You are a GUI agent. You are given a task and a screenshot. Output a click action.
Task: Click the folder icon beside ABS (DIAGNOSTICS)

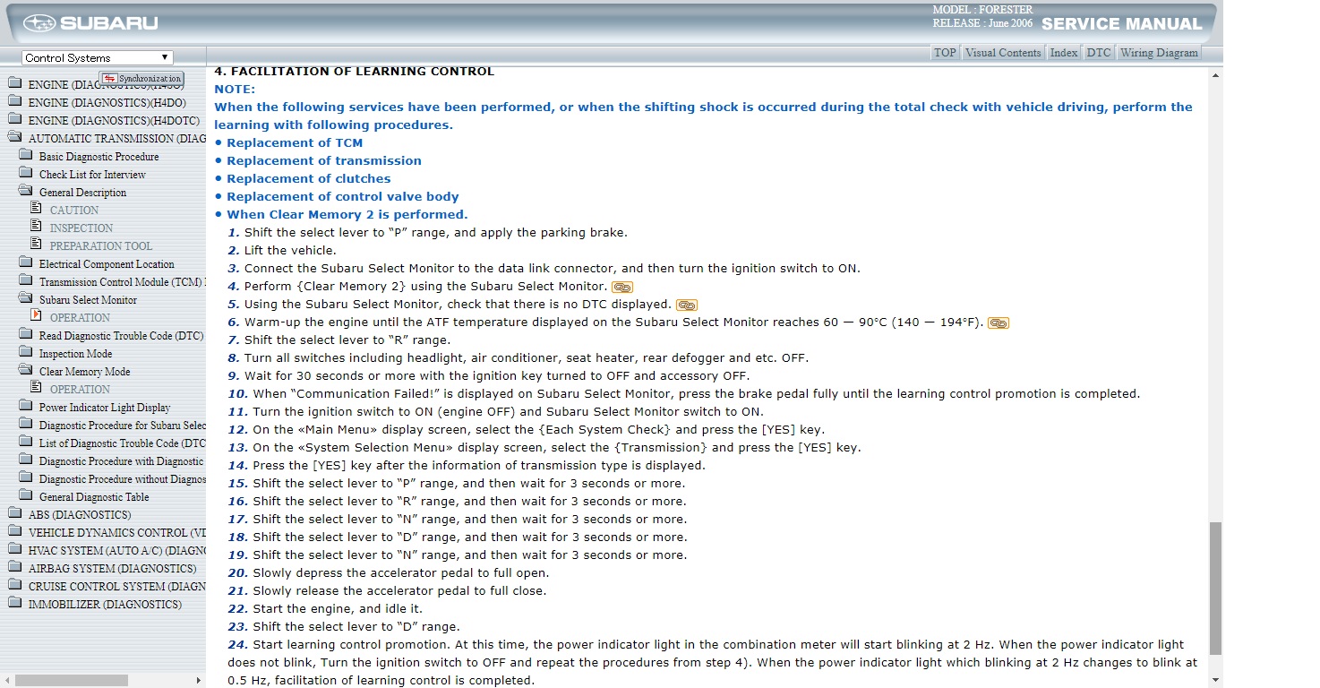(x=14, y=514)
